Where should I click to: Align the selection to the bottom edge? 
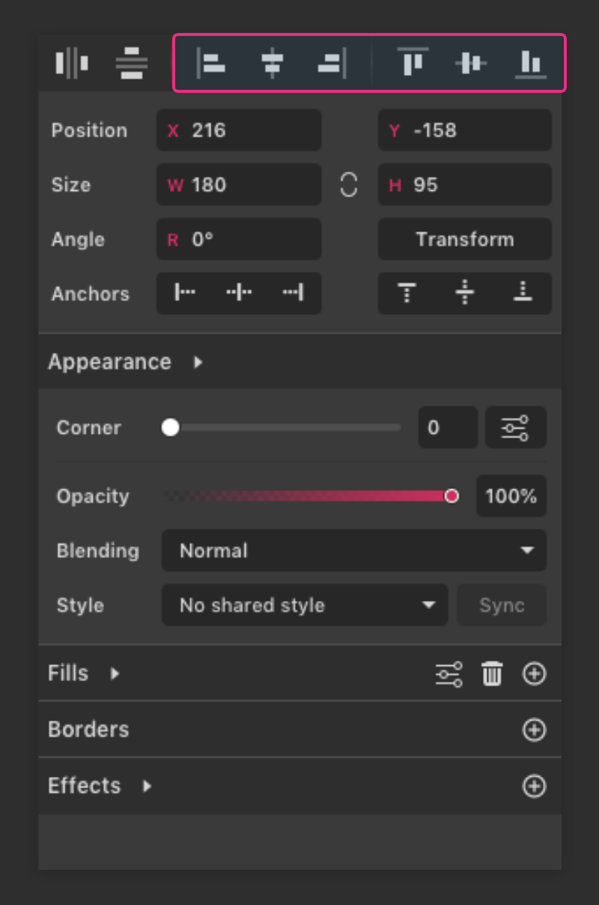530,63
